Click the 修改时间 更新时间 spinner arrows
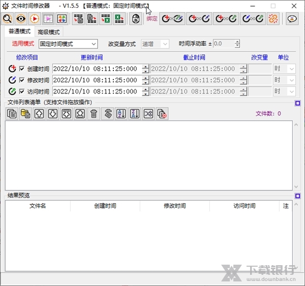Image resolution: width=305 pixels, height=286 pixels. [x=145, y=80]
